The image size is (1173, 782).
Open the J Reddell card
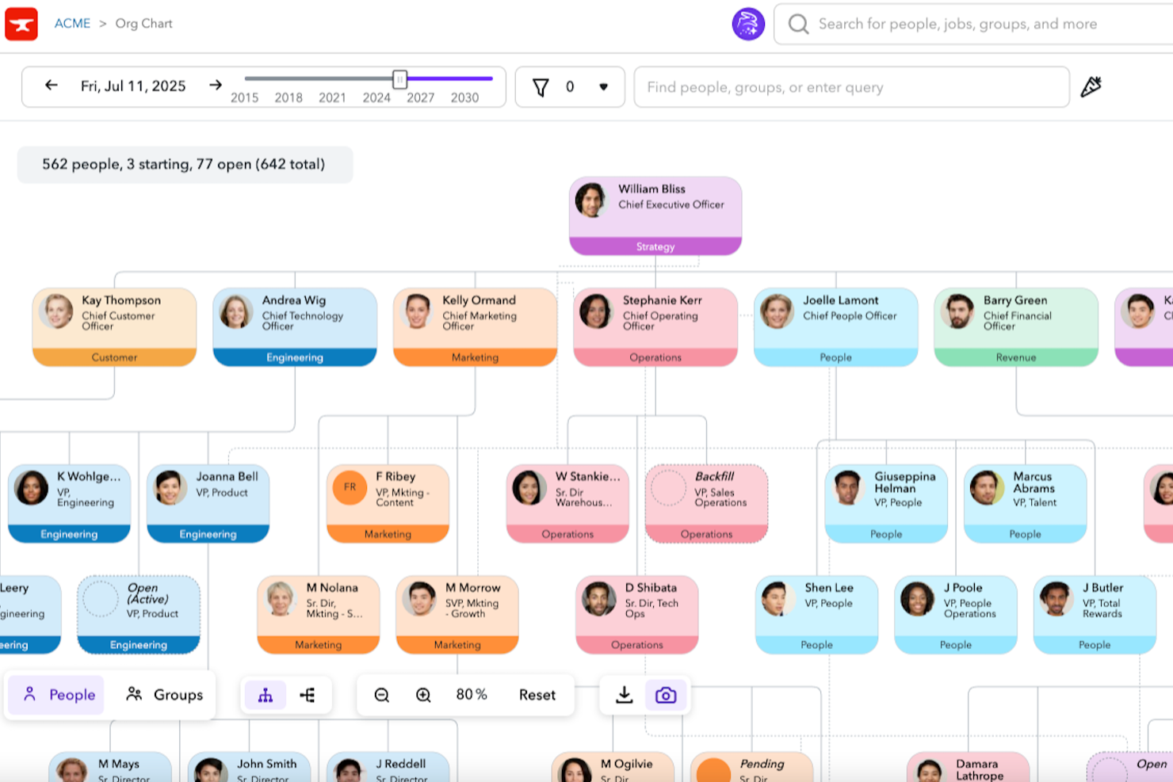(x=388, y=767)
